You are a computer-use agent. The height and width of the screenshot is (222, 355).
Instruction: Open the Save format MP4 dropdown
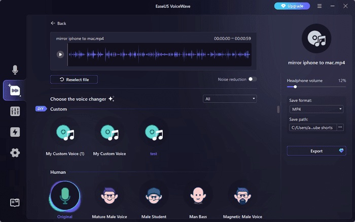(x=316, y=109)
